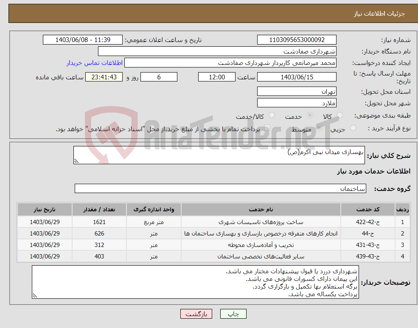The image size is (418, 328).
Task: Click quantity value 626
Action: tap(99, 233)
